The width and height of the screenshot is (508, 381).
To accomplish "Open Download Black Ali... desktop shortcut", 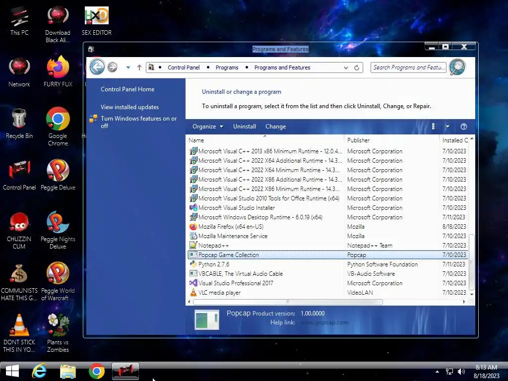I will tap(58, 25).
